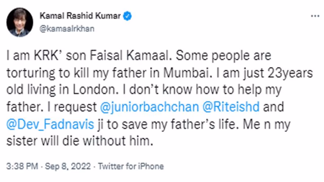Click the blue verified badge
Image resolution: width=324 pixels, height=182 pixels.
pyautogui.click(x=127, y=16)
